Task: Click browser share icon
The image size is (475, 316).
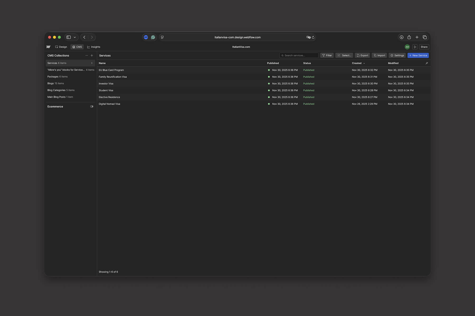Action: click(x=409, y=37)
